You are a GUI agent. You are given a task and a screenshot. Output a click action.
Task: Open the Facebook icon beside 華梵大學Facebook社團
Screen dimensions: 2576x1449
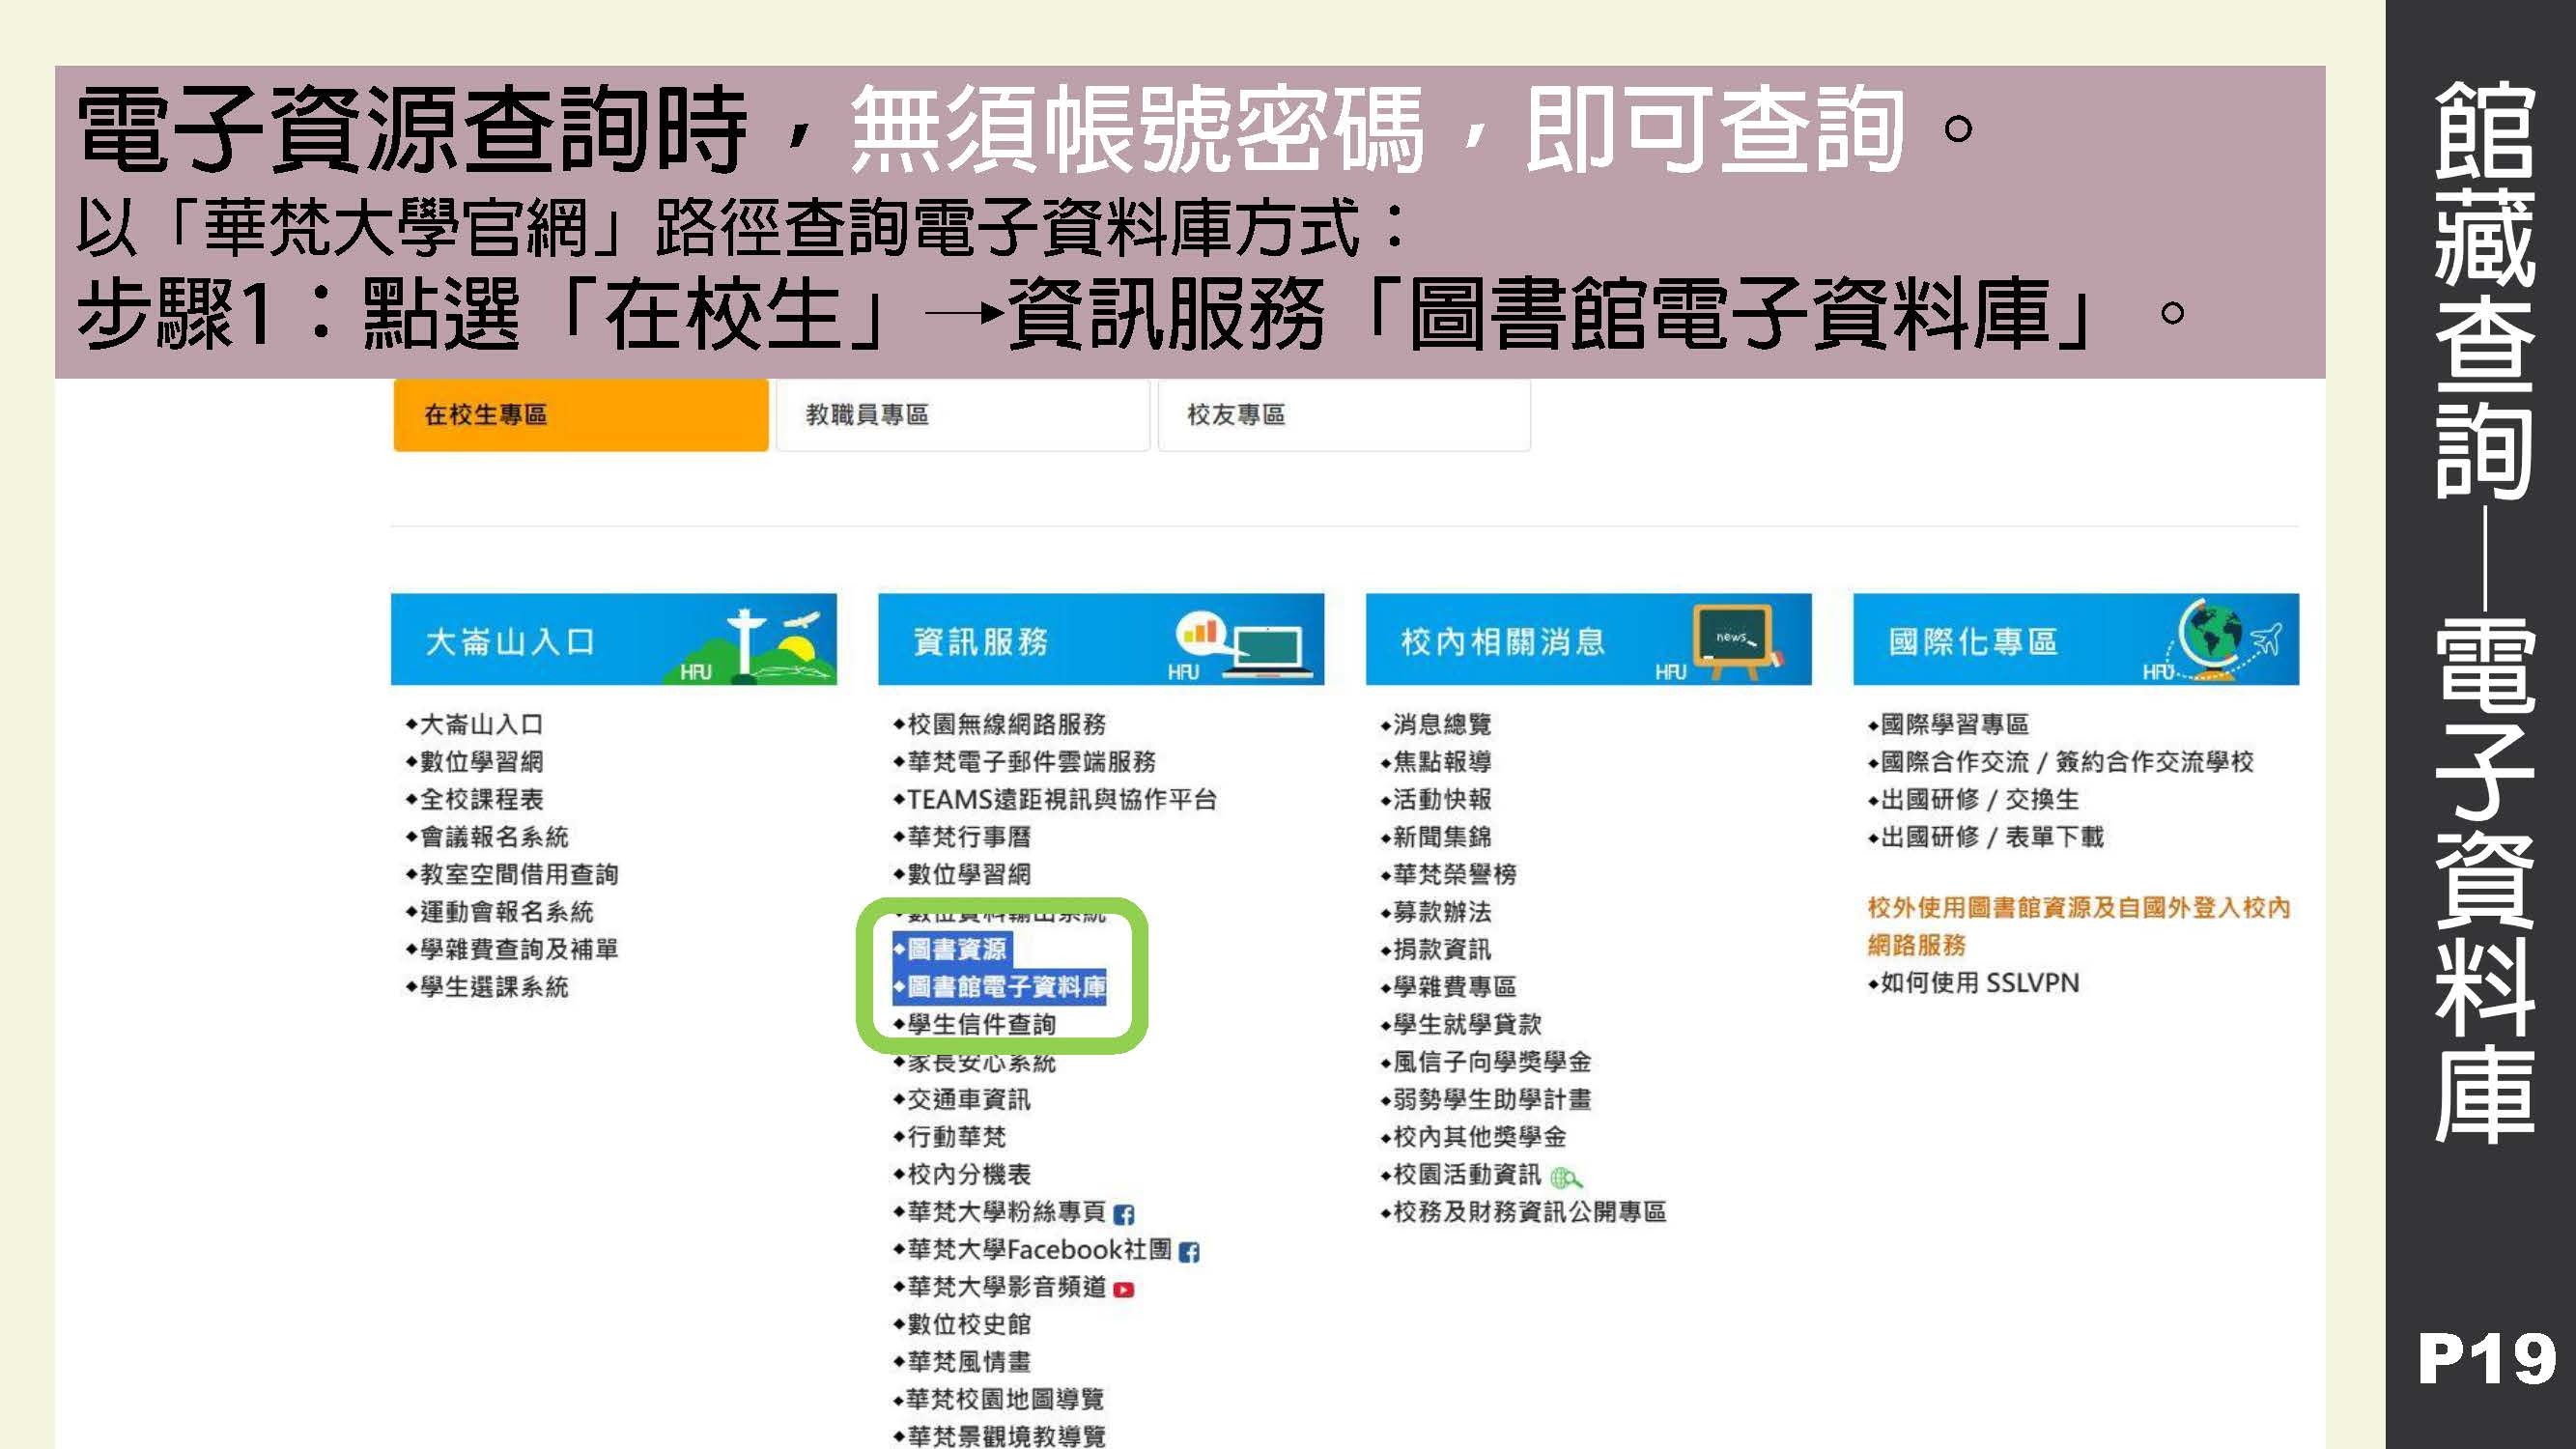(x=1189, y=1252)
